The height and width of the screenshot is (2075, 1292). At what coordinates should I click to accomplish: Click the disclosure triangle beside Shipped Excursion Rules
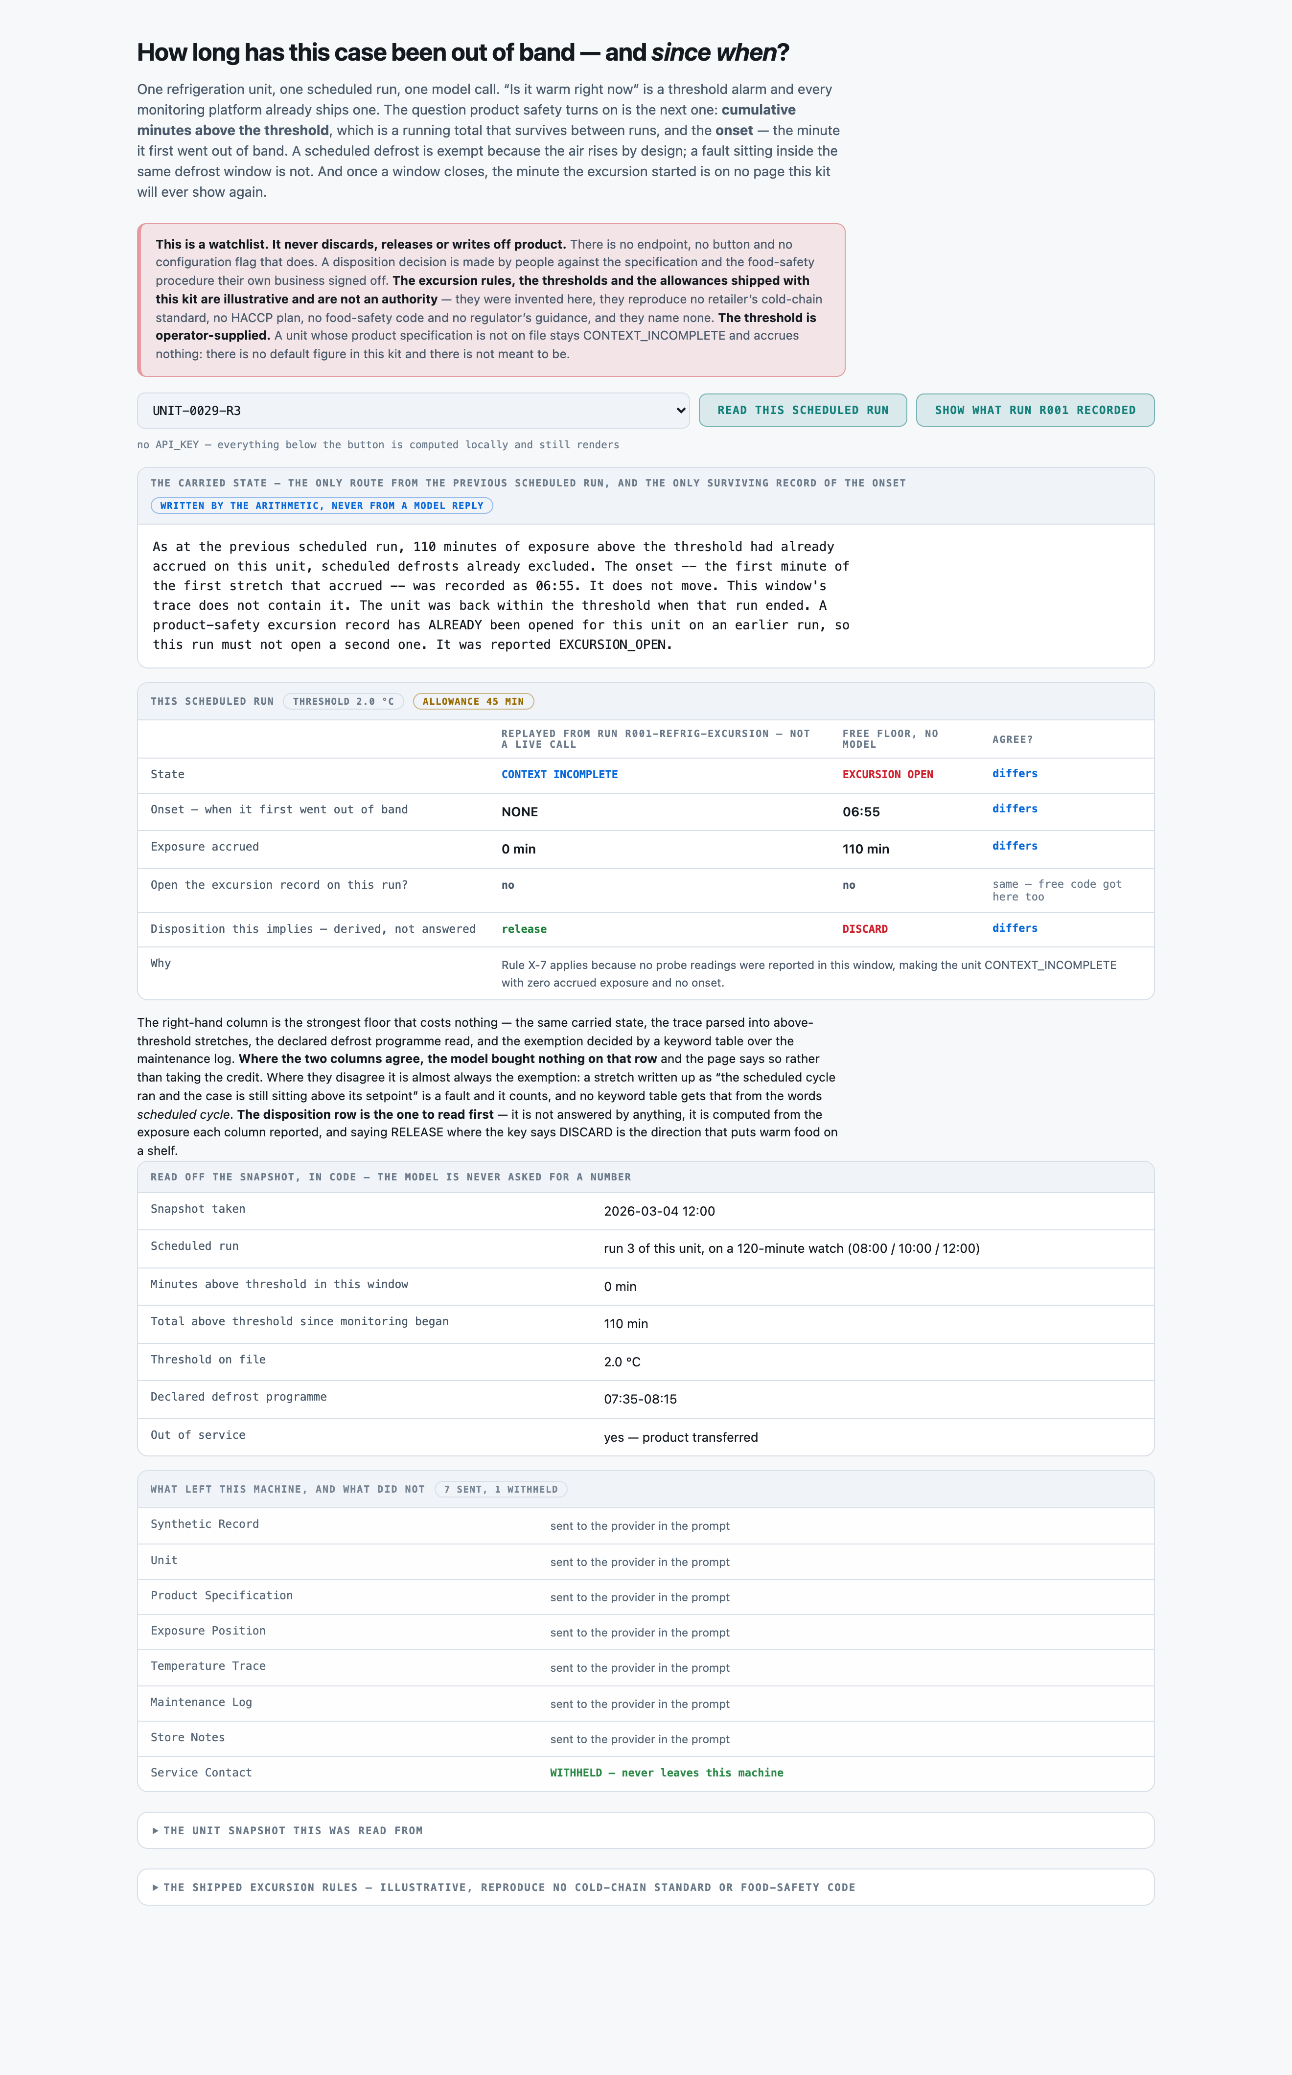click(x=156, y=1887)
